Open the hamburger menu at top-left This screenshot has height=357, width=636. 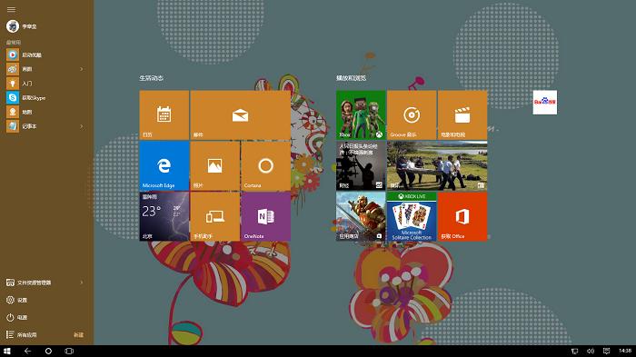[x=11, y=9]
